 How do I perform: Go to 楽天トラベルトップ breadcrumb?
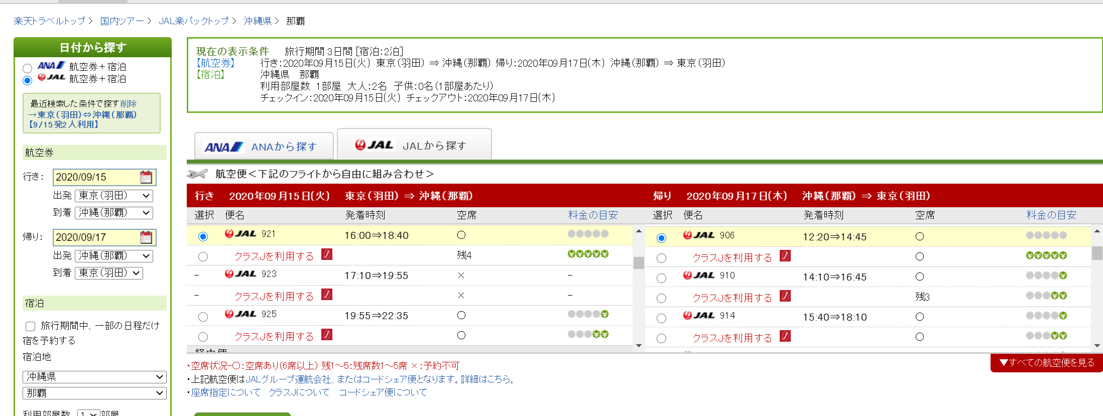49,21
